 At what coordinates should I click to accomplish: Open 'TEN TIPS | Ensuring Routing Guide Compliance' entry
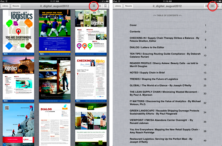(x=168, y=55)
